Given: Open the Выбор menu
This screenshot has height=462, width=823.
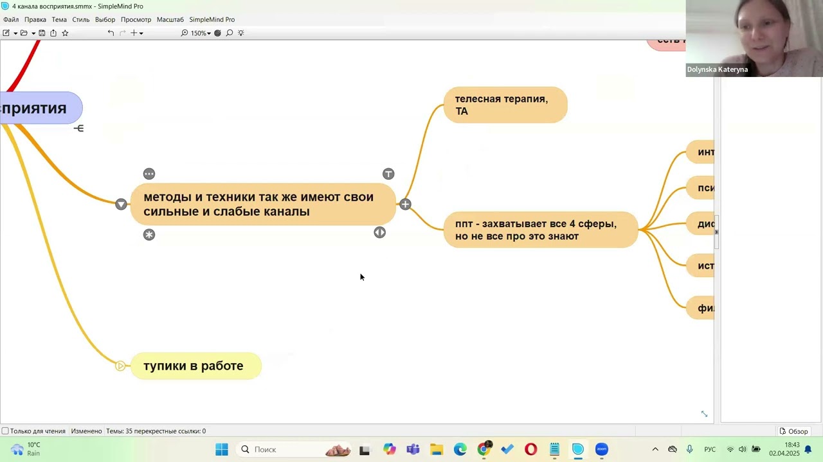Looking at the screenshot, I should 105,19.
